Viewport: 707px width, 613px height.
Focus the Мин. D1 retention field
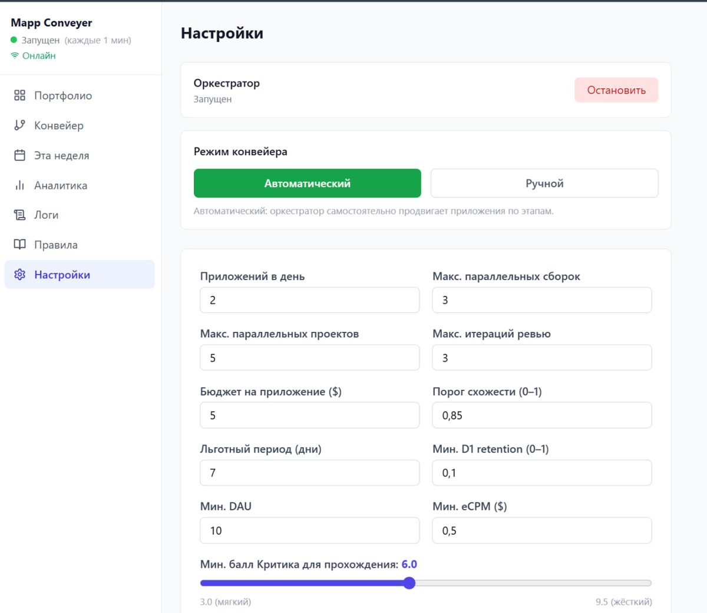click(x=542, y=473)
